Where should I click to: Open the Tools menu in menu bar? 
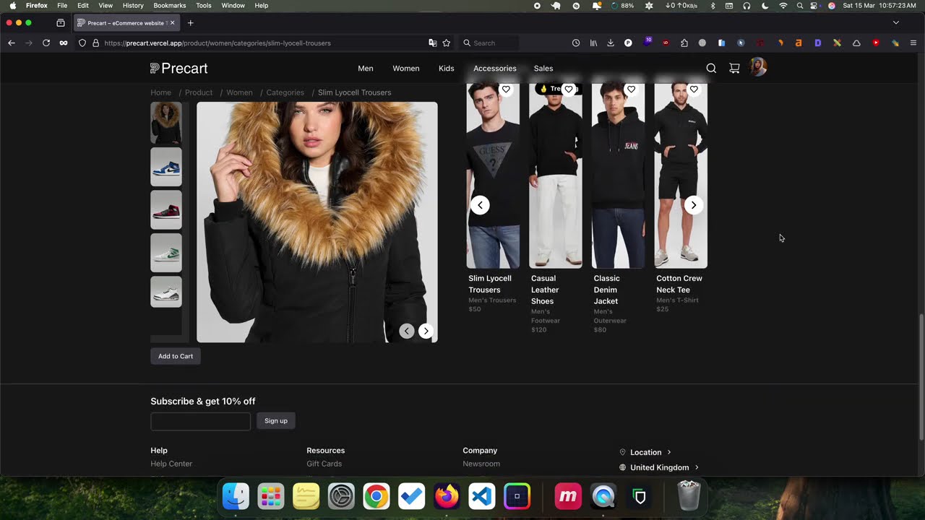[204, 5]
